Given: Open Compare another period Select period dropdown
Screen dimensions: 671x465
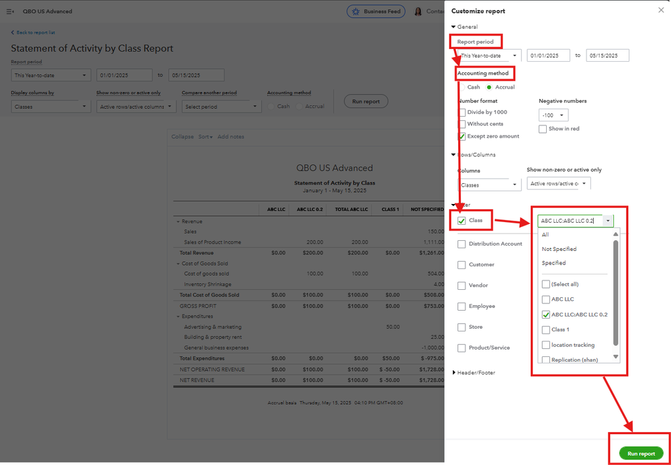Looking at the screenshot, I should coord(221,107).
